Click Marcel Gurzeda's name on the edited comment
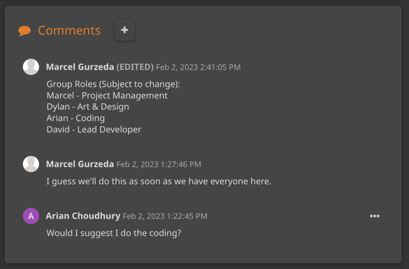The width and height of the screenshot is (409, 269). click(x=80, y=67)
